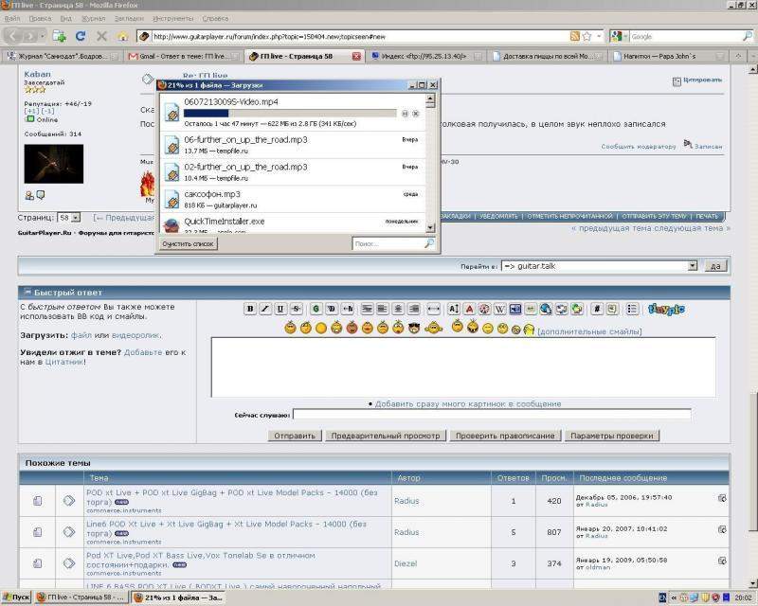Click the дополнительные смайлы link
758x606 pixels.
click(x=589, y=331)
